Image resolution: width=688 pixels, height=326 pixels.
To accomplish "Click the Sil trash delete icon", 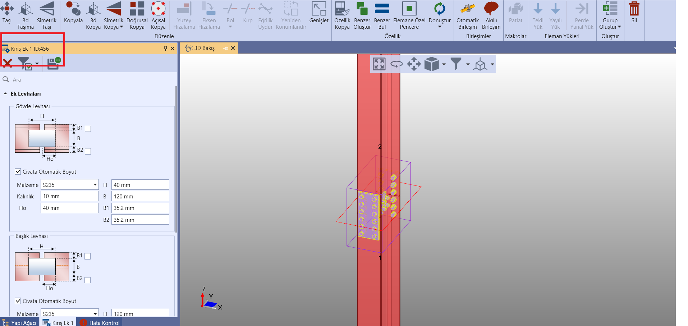I will pos(634,9).
